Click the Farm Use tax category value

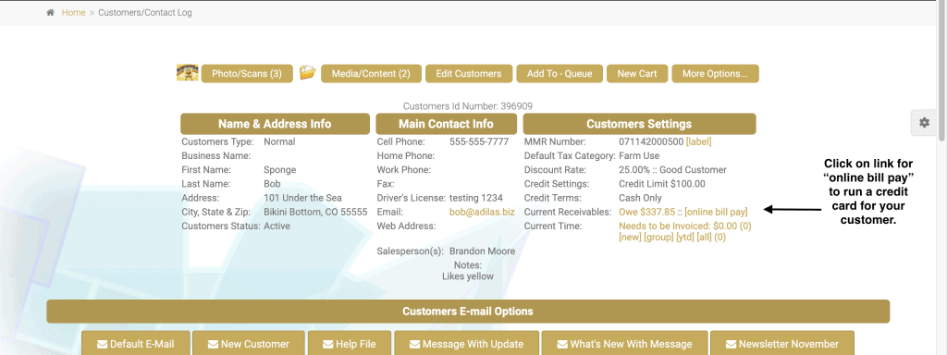coord(640,155)
